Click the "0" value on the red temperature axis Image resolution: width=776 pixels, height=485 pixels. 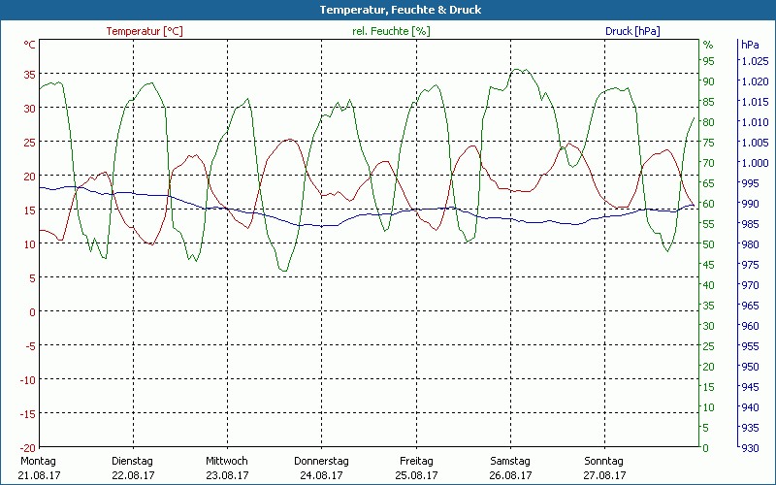[33, 312]
